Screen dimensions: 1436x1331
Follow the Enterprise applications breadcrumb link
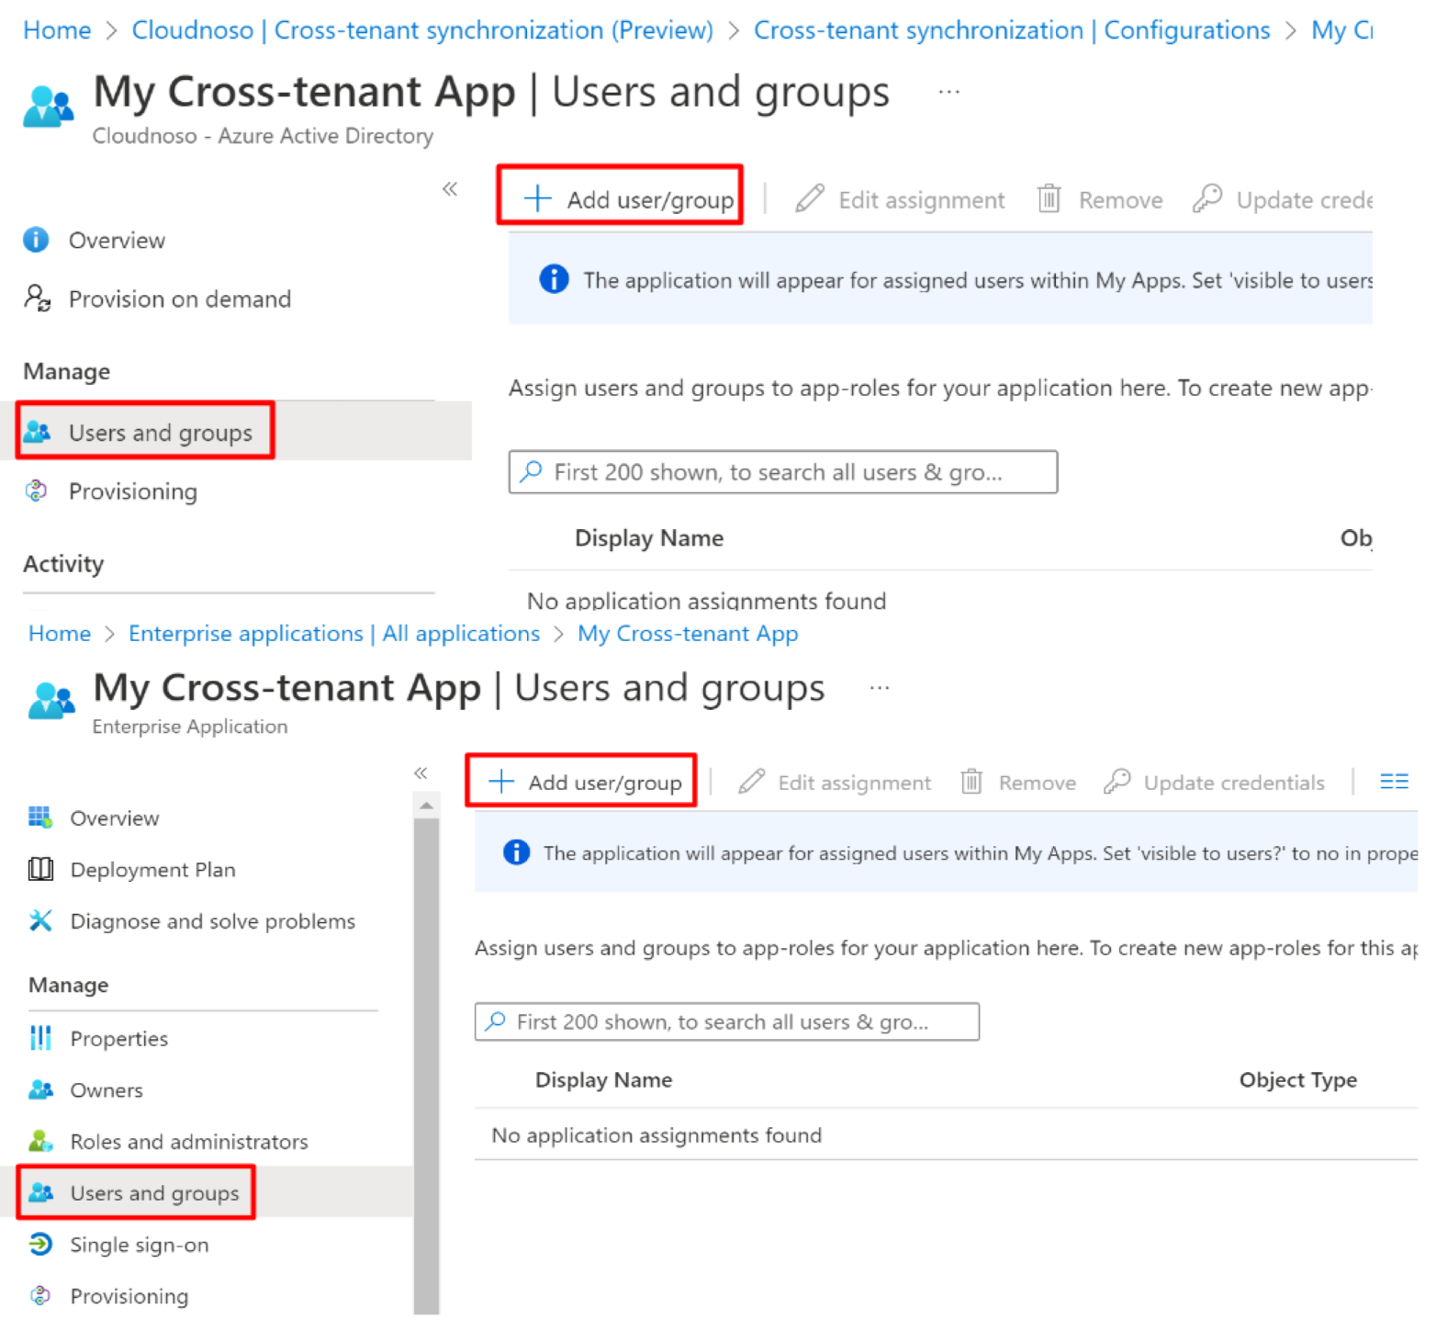click(x=333, y=634)
